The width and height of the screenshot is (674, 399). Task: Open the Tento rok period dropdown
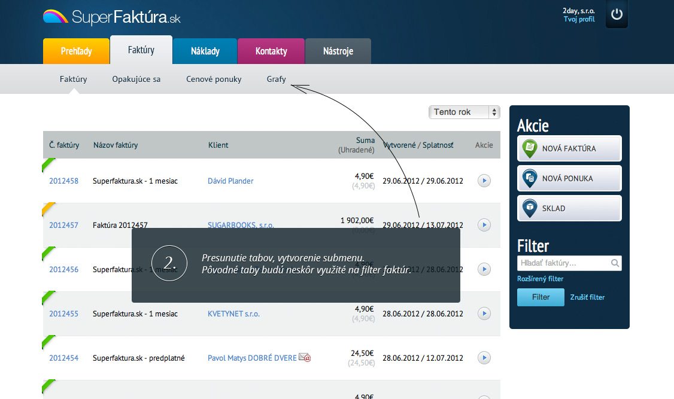pos(464,112)
